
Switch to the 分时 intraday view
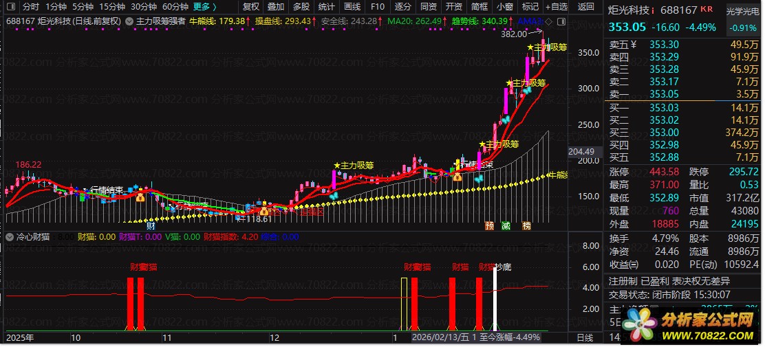coord(31,7)
